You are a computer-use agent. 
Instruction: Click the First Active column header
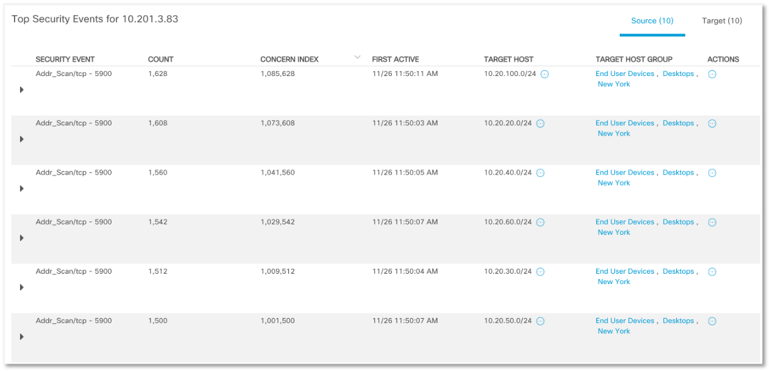[x=395, y=60]
